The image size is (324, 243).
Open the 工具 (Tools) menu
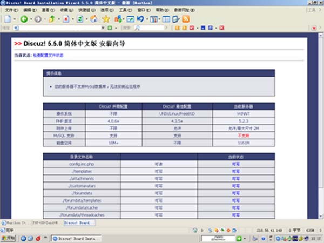[x=124, y=10]
